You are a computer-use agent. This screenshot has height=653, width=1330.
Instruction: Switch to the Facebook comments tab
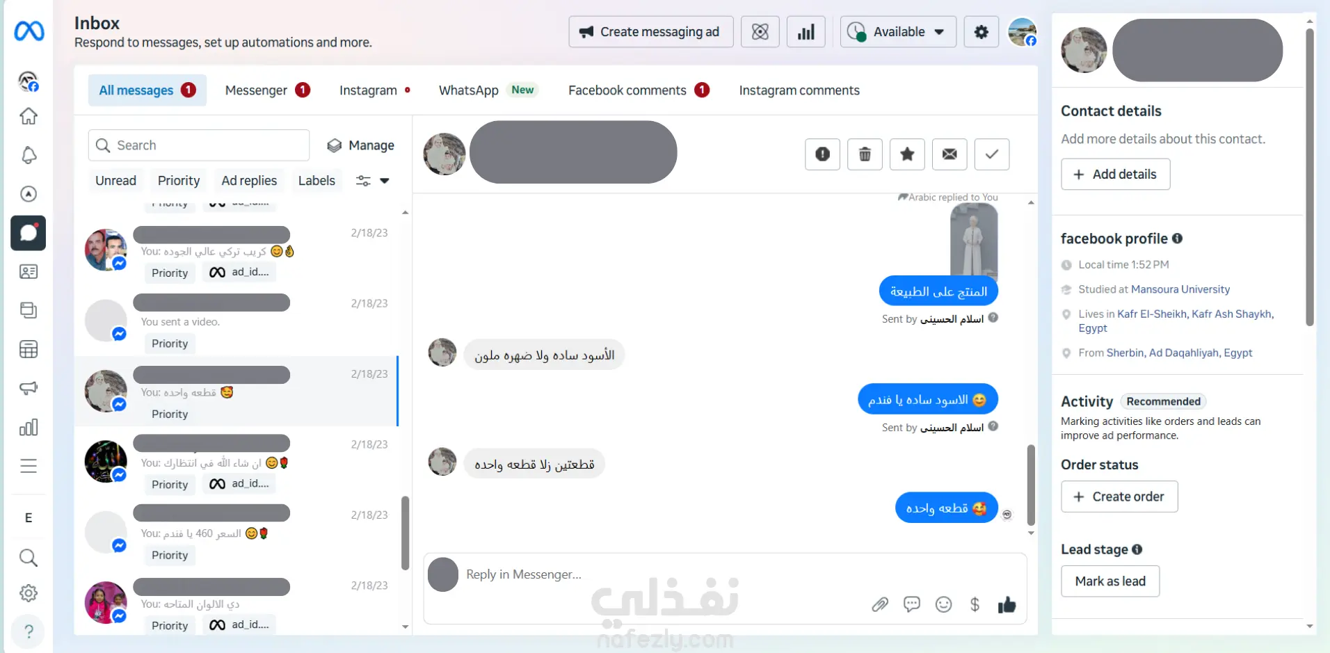pos(639,90)
